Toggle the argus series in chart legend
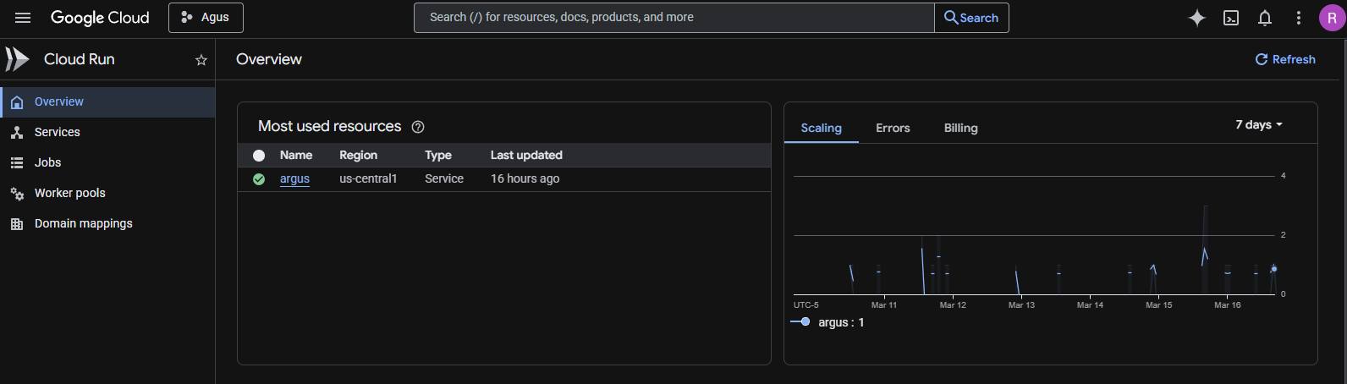The width and height of the screenshot is (1347, 384). pos(827,322)
